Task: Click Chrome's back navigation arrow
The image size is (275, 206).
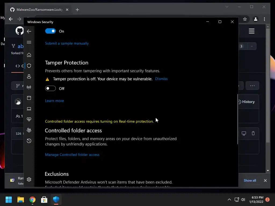Action: (x=11, y=19)
